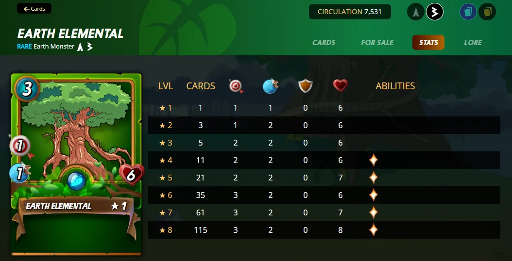The width and height of the screenshot is (512, 261).
Task: Open the Cards tab
Action: pyautogui.click(x=324, y=42)
